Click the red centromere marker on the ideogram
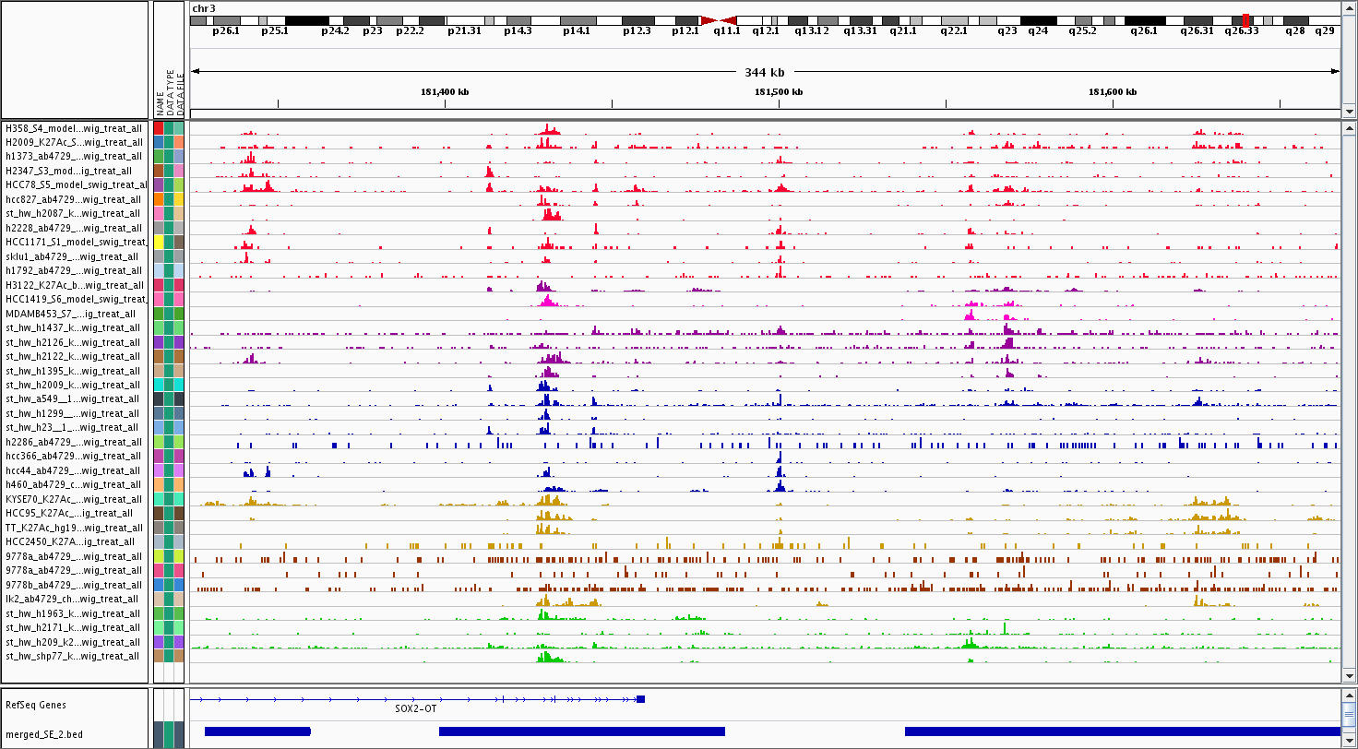Image resolution: width=1358 pixels, height=749 pixels. pos(718,20)
